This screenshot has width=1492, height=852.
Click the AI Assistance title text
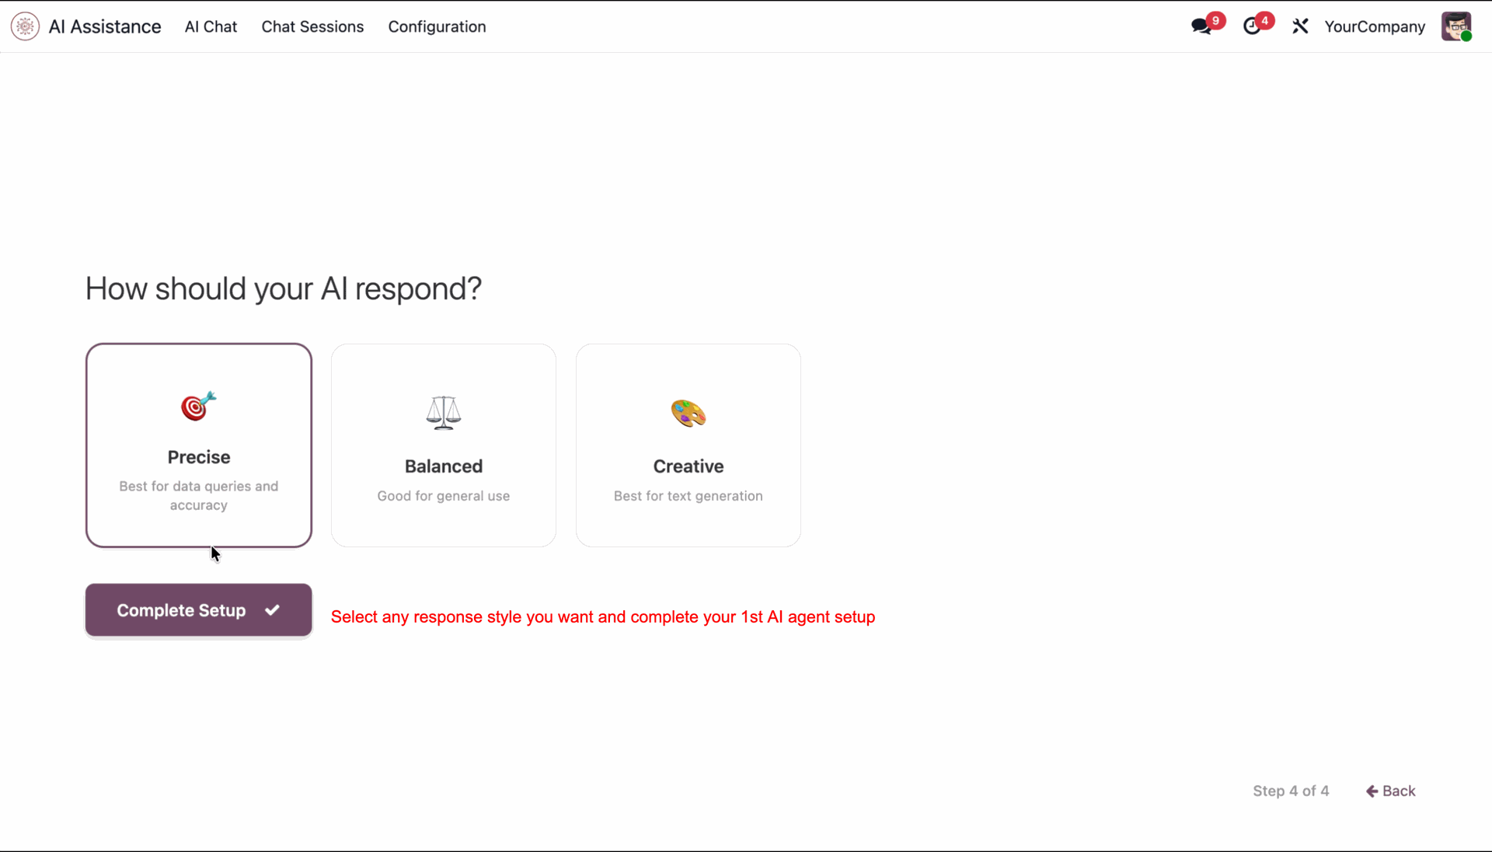coord(105,26)
